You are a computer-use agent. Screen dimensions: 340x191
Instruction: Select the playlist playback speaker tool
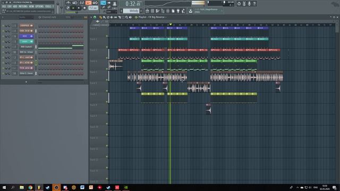130,17
